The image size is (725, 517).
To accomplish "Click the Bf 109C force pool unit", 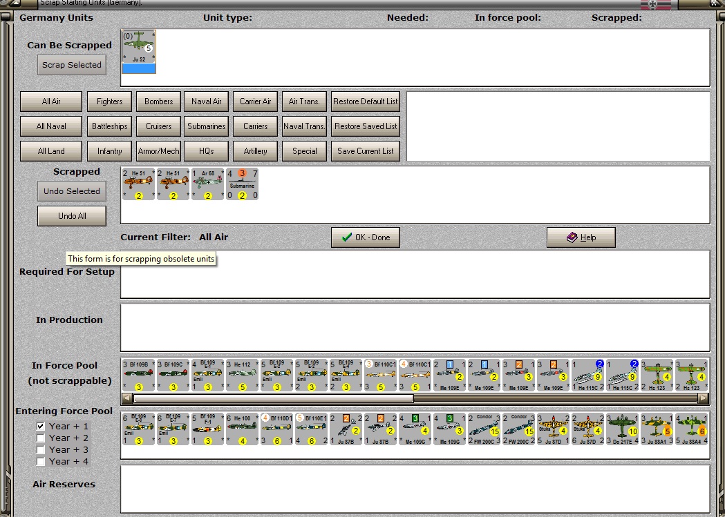I will coord(173,375).
